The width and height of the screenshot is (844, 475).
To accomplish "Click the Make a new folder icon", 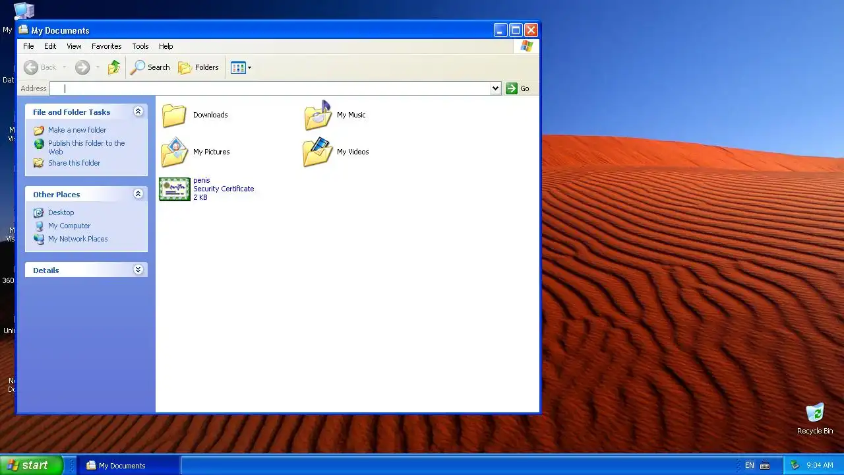I will (x=39, y=130).
